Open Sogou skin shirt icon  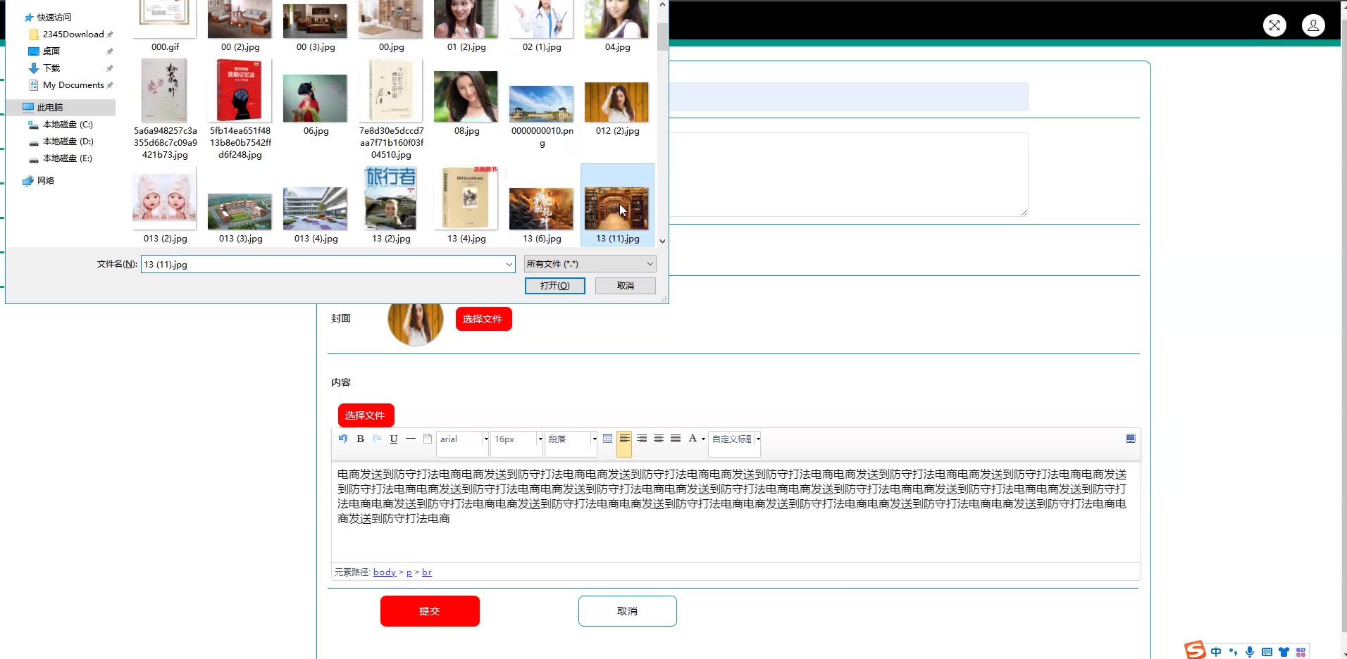click(x=1284, y=652)
